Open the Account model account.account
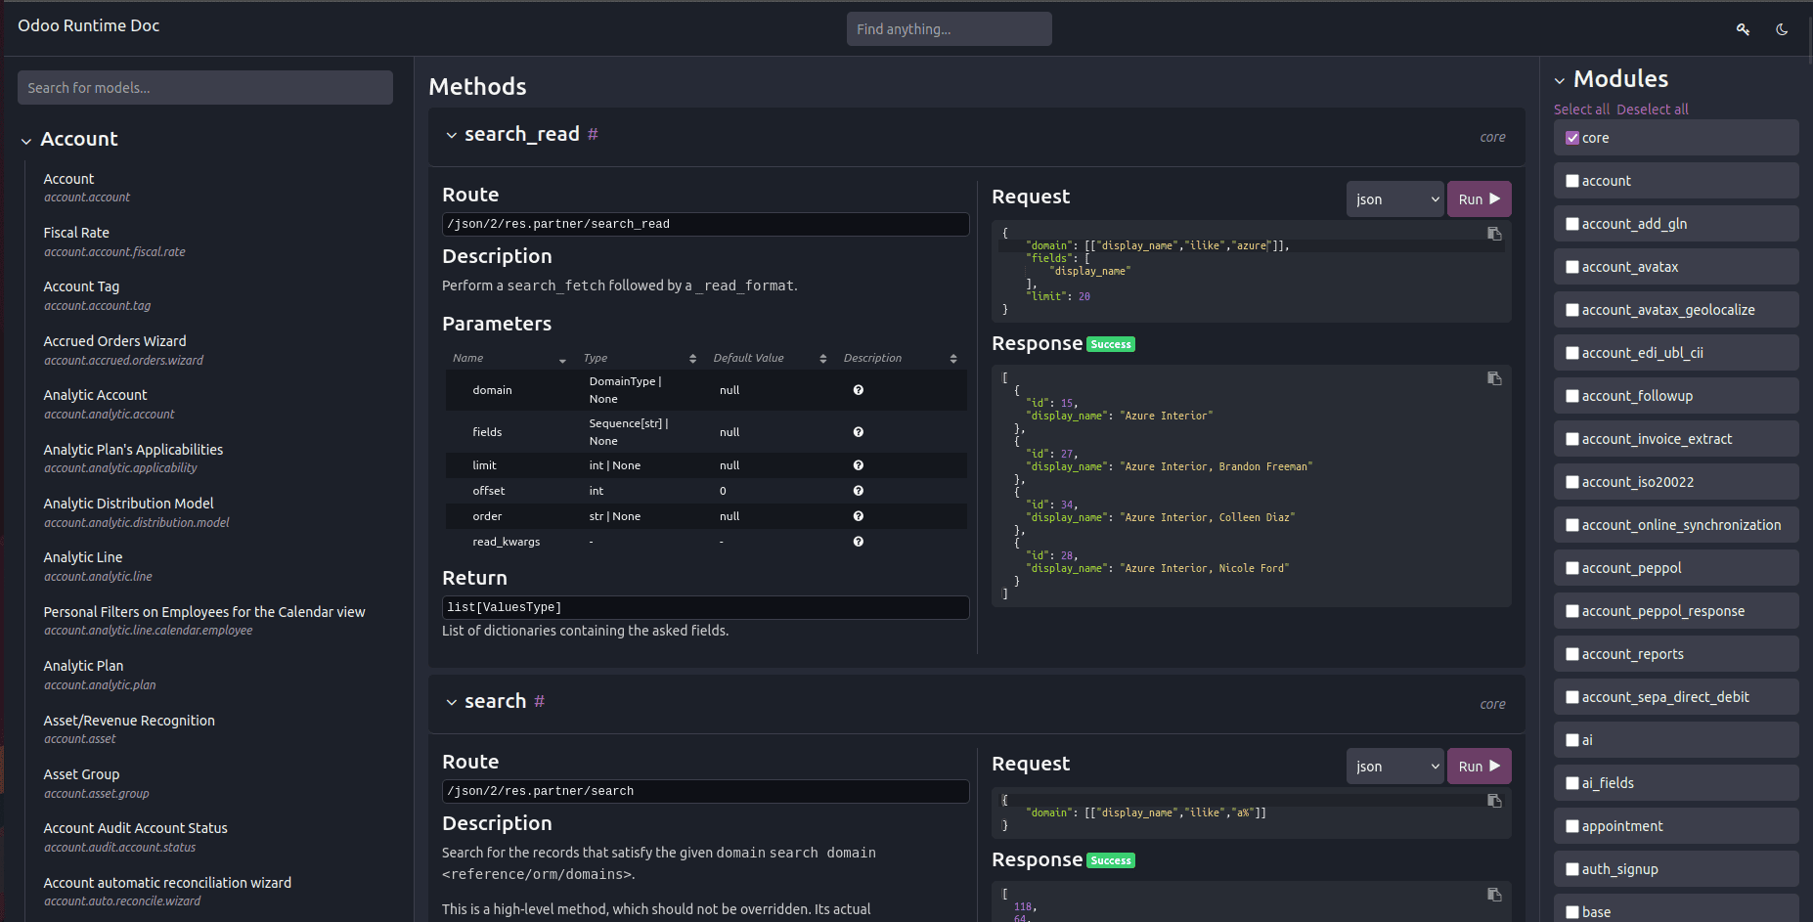The height and width of the screenshot is (922, 1813). (86, 188)
